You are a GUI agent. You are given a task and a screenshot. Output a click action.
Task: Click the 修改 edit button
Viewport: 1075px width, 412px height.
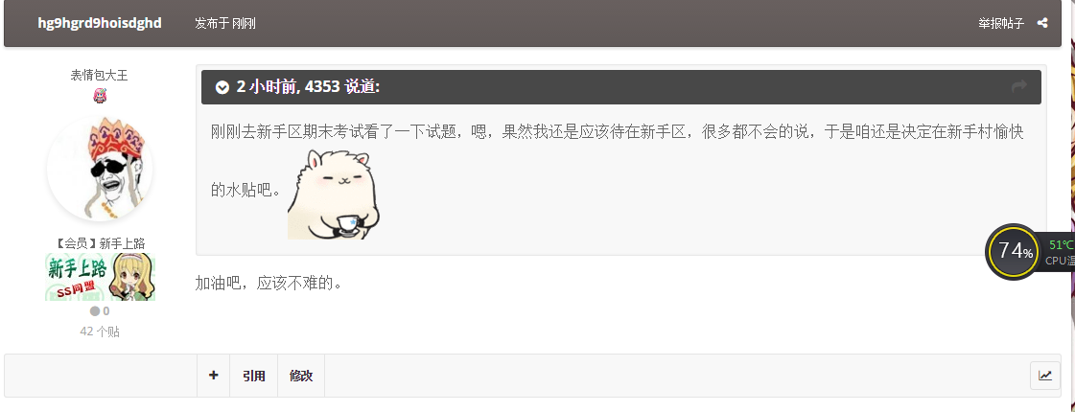(x=301, y=376)
